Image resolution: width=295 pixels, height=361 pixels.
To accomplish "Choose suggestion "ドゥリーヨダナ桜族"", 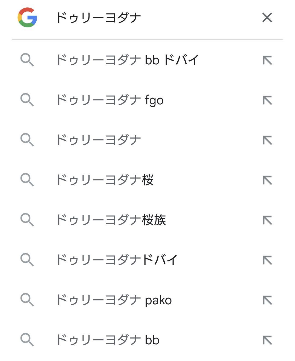I will 111,220.
